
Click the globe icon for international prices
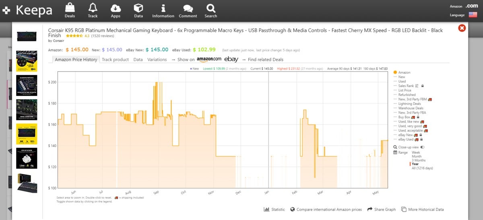pos(293,210)
